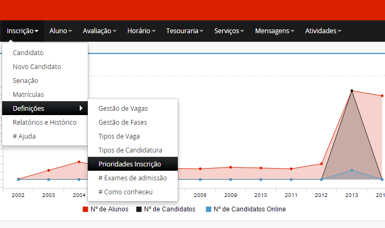Expand the Atividades menu
Image resolution: width=385 pixels, height=228 pixels.
[x=323, y=31]
